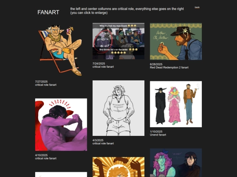Viewport: 237px width, 177px height.
Task: Enlarge the beach chair elf fanart
Action: click(61, 50)
